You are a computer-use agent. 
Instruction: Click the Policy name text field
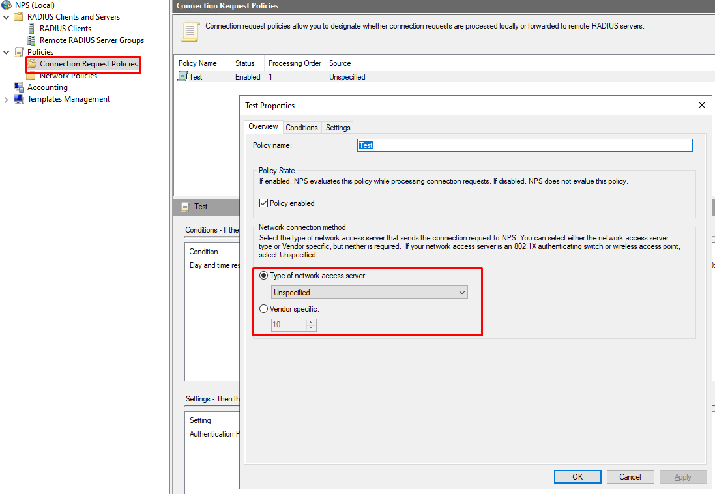coord(525,145)
